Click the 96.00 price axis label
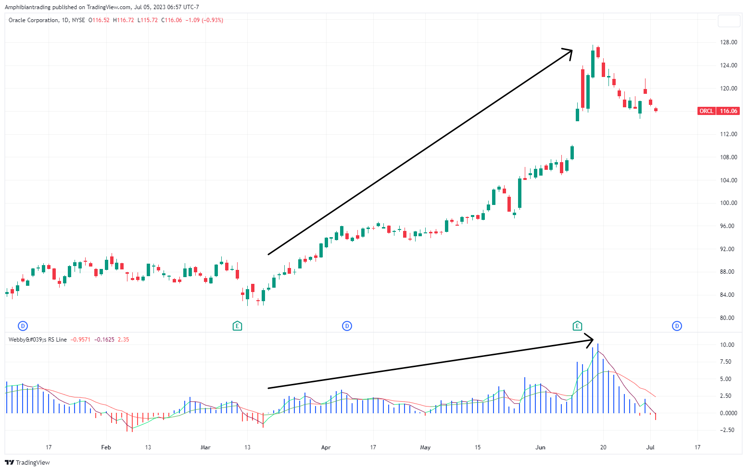Screen dimensions: 747x471 tap(728, 226)
